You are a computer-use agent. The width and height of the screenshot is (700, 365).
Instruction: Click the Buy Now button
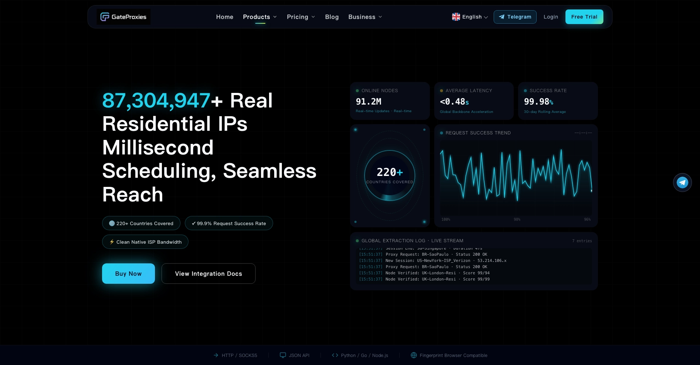[128, 274]
